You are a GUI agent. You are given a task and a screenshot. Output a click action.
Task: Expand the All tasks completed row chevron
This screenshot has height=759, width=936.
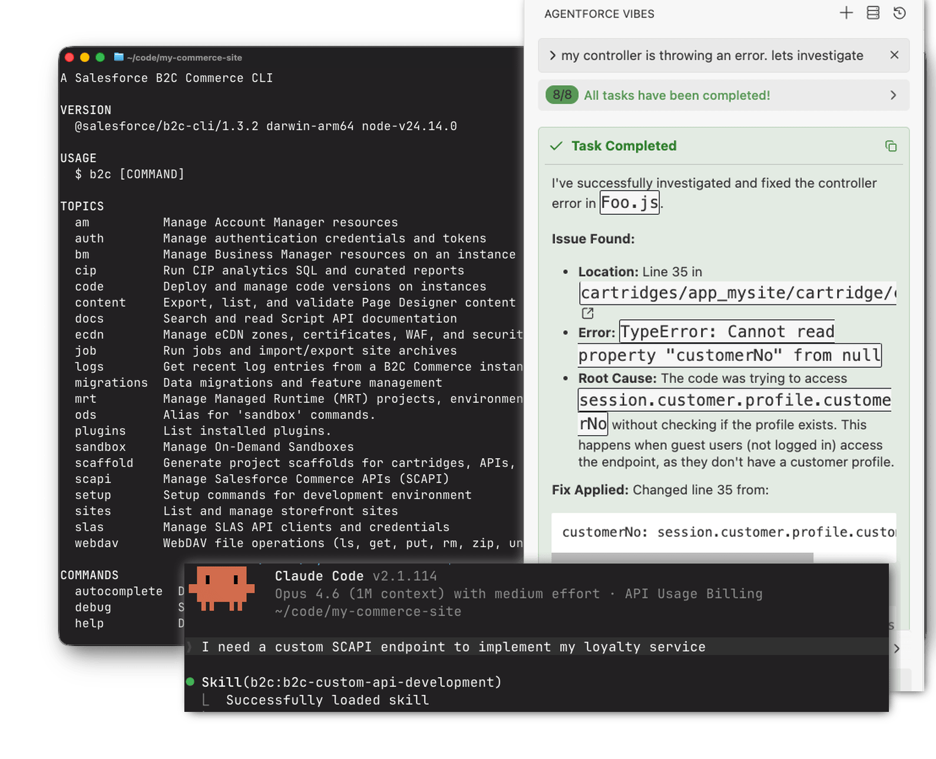tap(893, 95)
